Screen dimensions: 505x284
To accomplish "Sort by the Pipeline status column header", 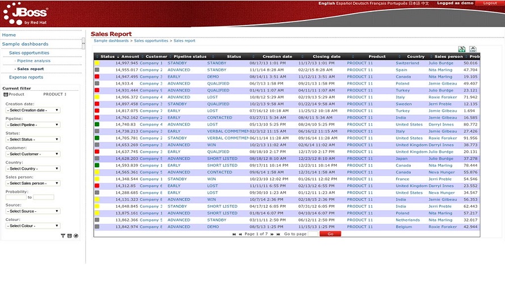I will [190, 56].
